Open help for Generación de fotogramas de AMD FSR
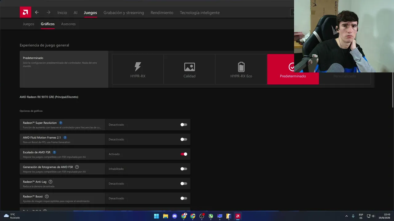Image resolution: width=394 pixels, height=221 pixels. [77, 167]
